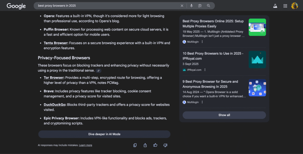This screenshot has height=154, width=303.
Task: Open the Google account profile picture
Action: pos(294,6)
